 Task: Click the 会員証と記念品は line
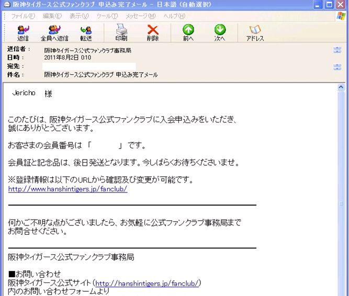[x=124, y=163]
